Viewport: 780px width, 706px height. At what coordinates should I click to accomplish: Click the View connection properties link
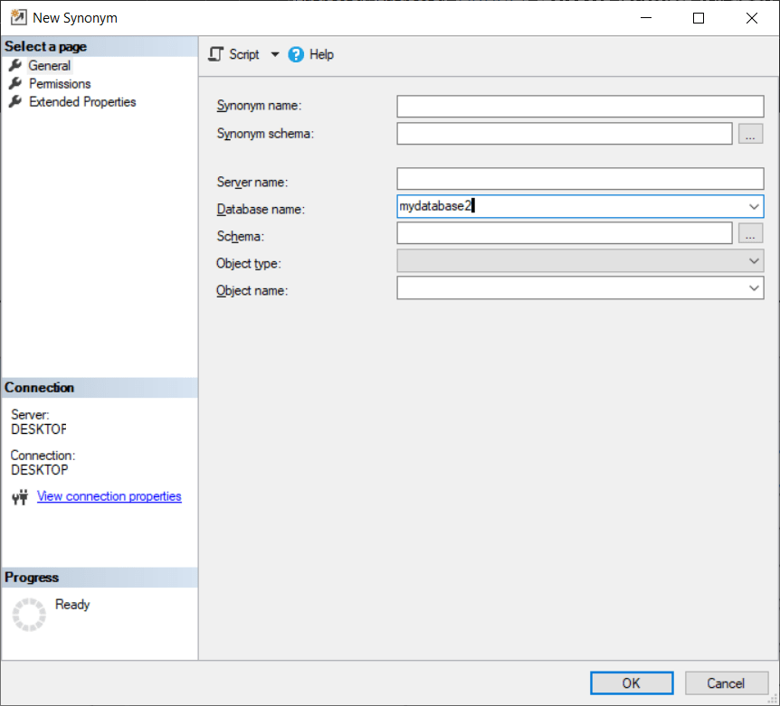pyautogui.click(x=109, y=496)
